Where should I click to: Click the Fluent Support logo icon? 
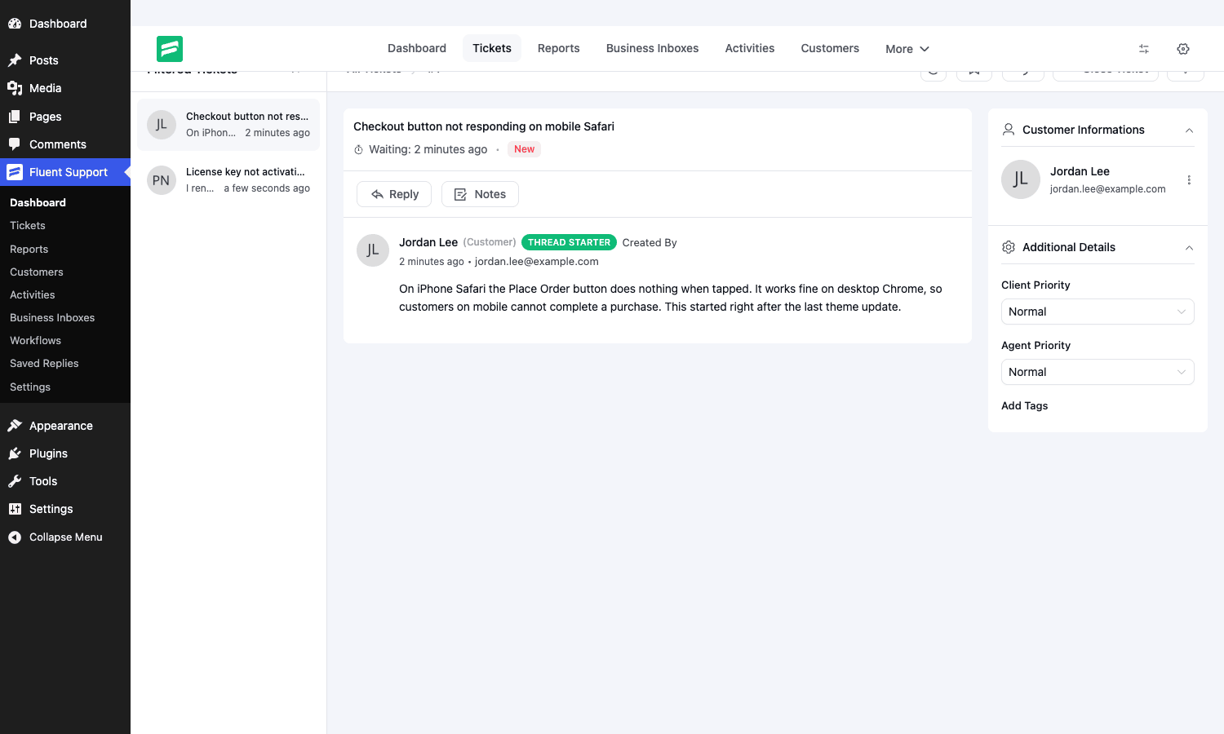click(x=170, y=49)
